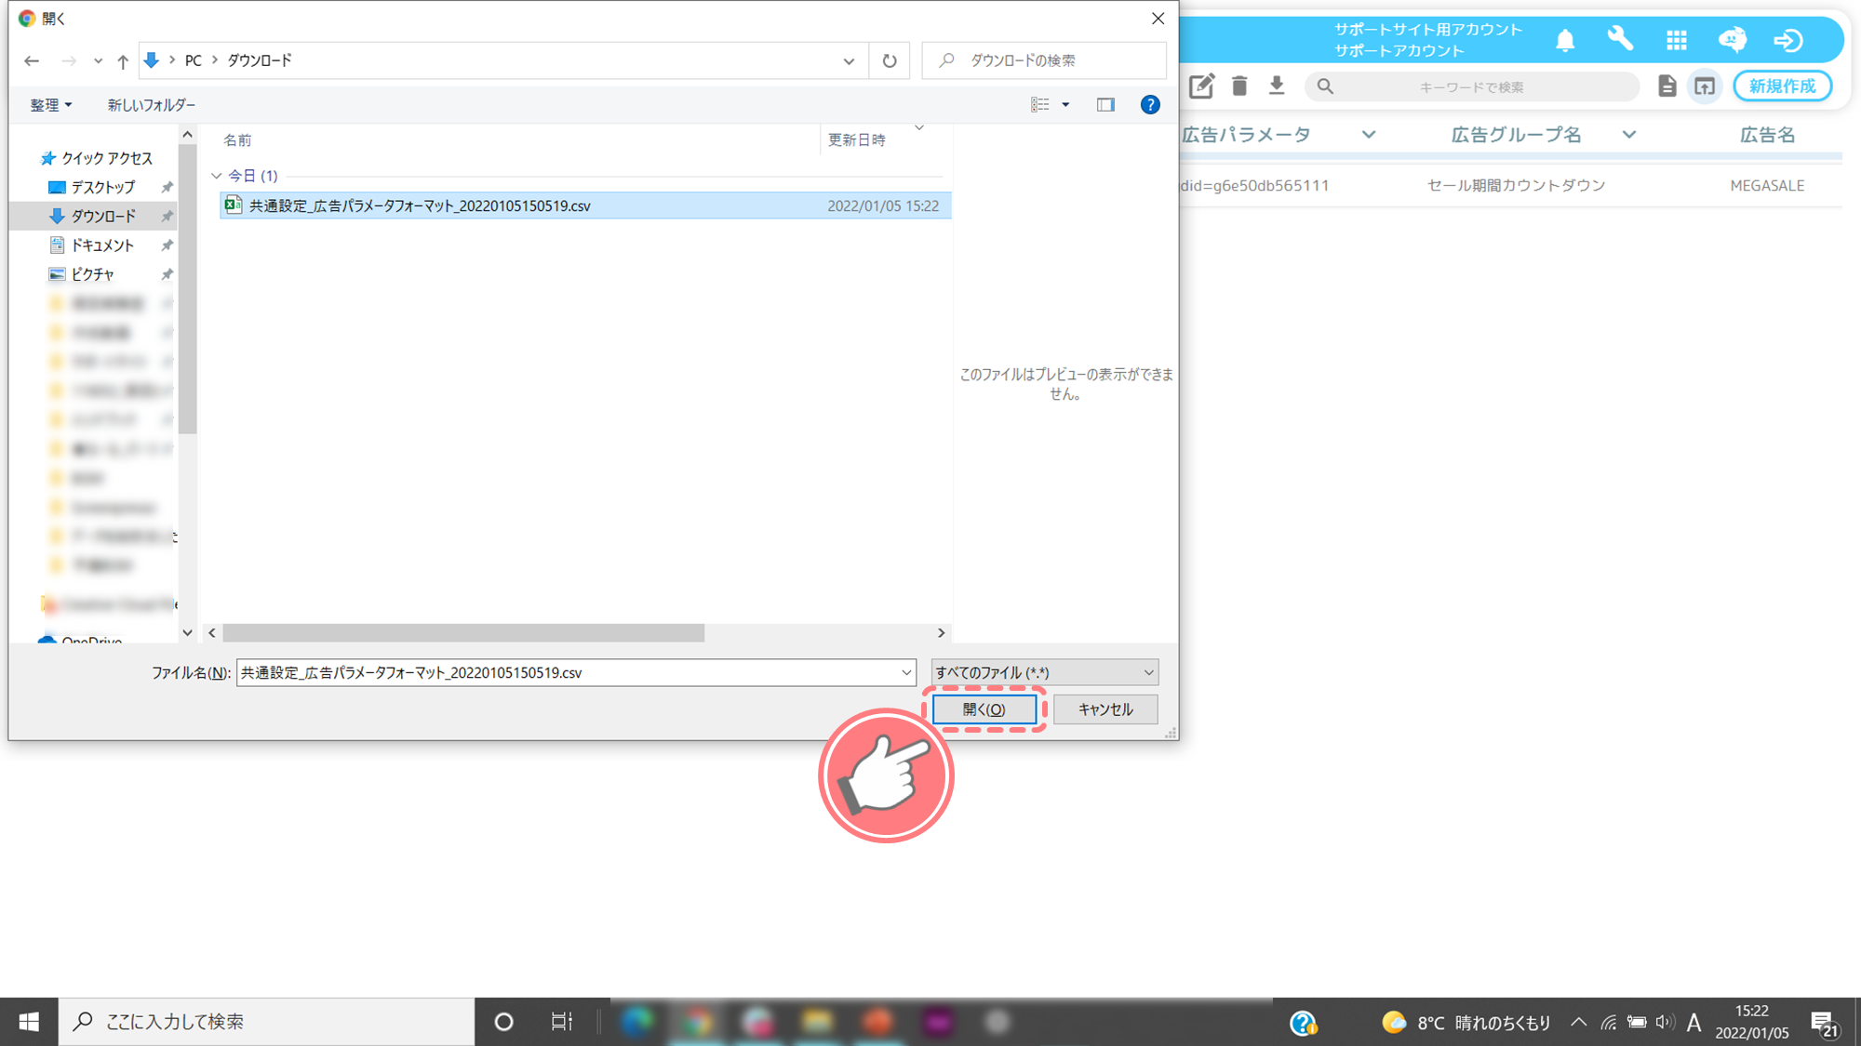Select the 共通設定_広告パラメータフォーマット csv file
Screen dimensions: 1861x1046
click(585, 205)
